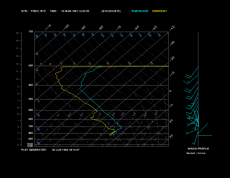This screenshot has height=178, width=230.
Task: Click the '30' temperature label on right axis
Action: pyautogui.click(x=171, y=136)
